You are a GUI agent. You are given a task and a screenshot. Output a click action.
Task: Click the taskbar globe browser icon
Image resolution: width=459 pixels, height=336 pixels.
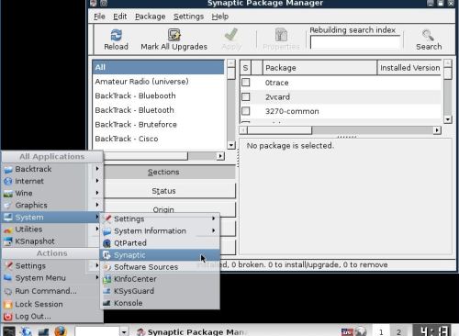(27, 331)
